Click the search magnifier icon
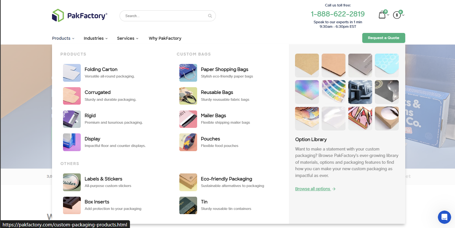 click(x=210, y=16)
